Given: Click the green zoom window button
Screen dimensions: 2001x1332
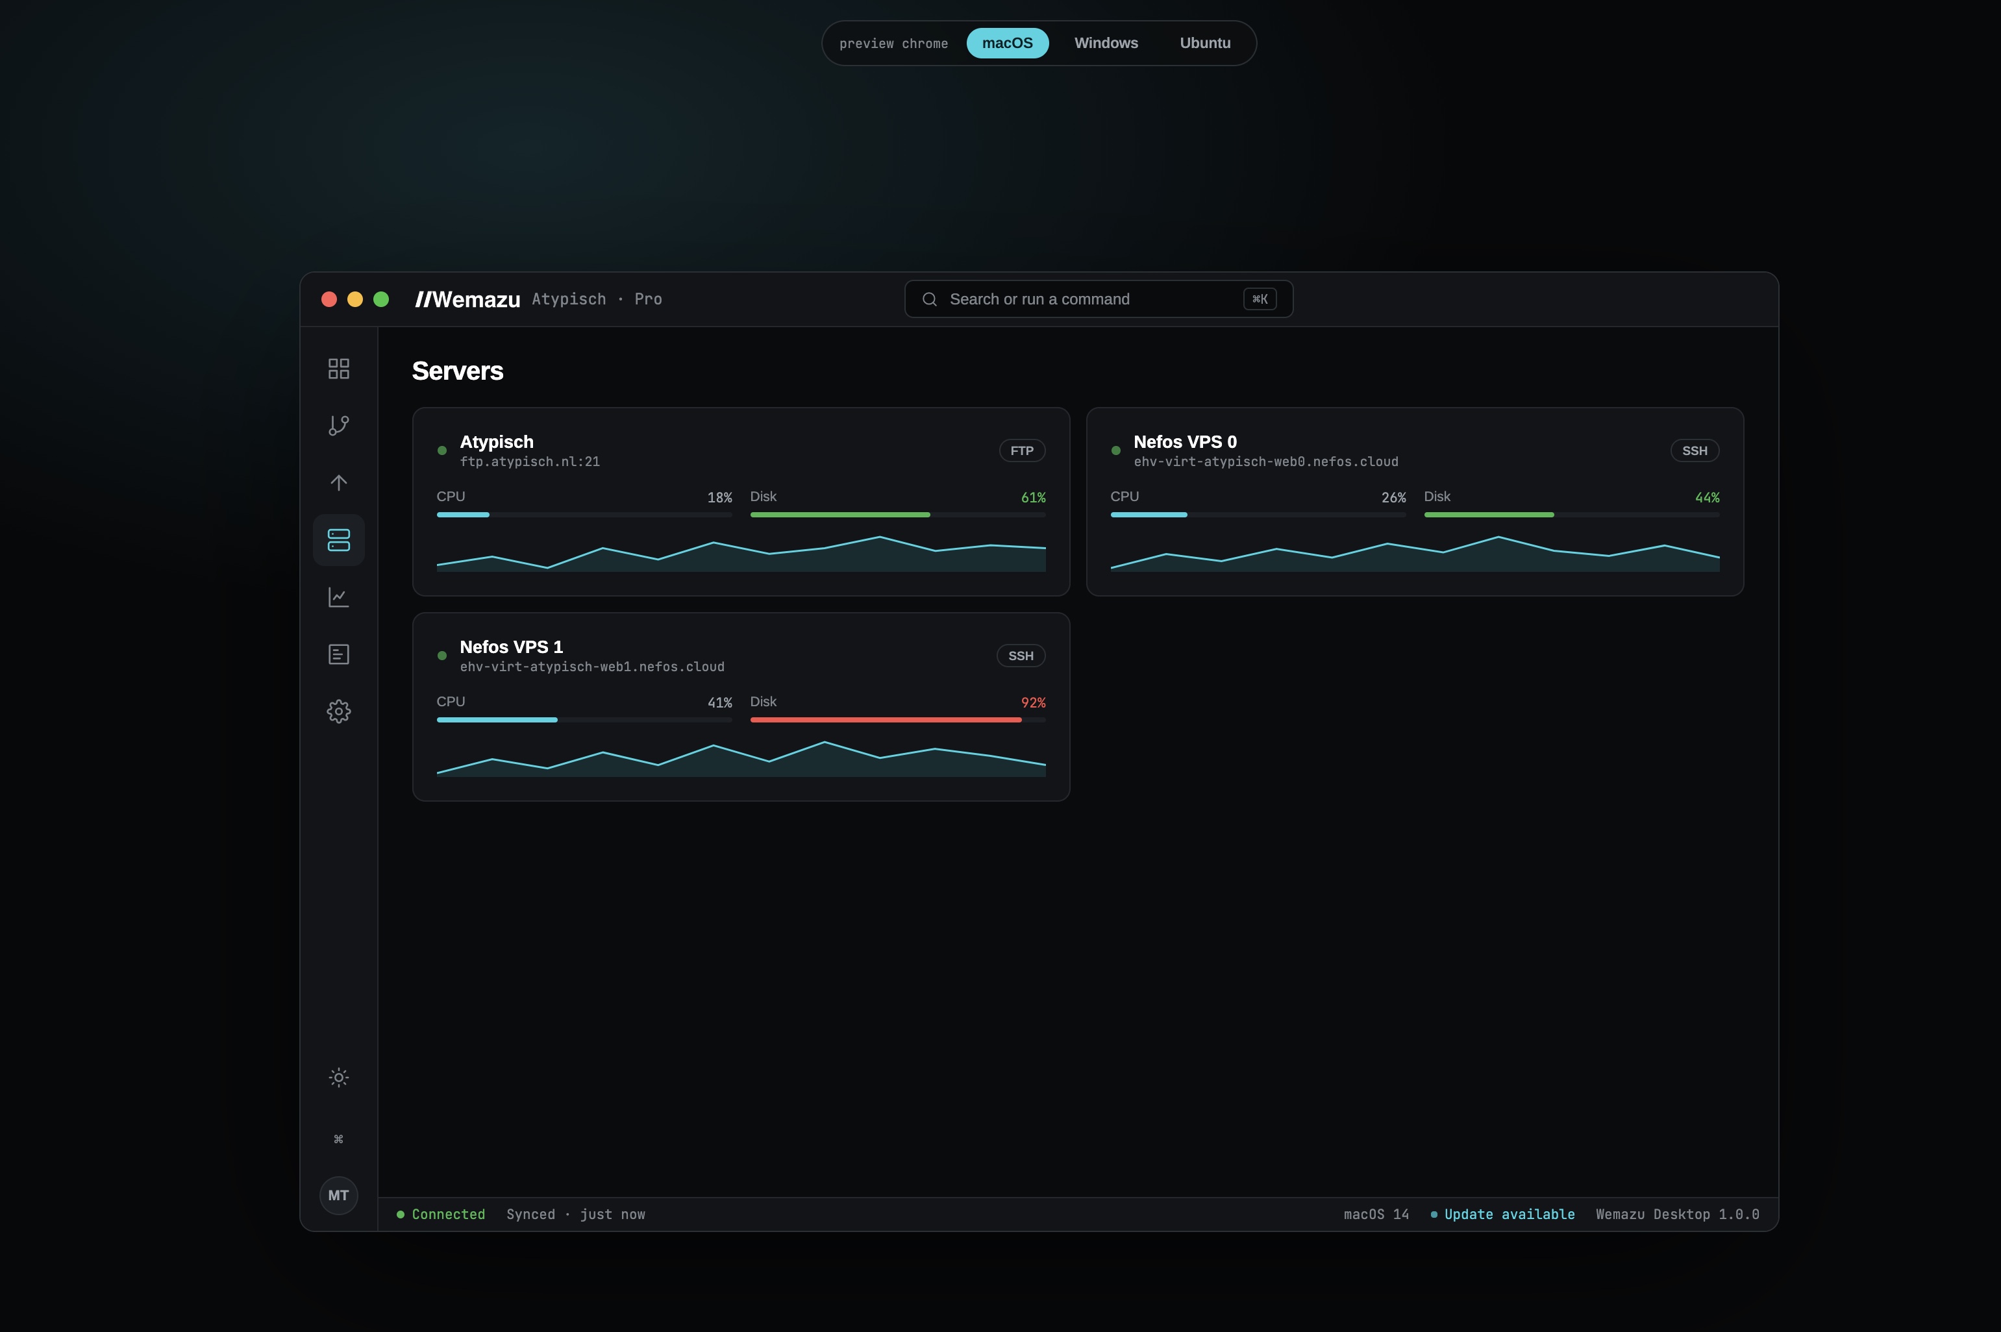Looking at the screenshot, I should click(x=382, y=299).
